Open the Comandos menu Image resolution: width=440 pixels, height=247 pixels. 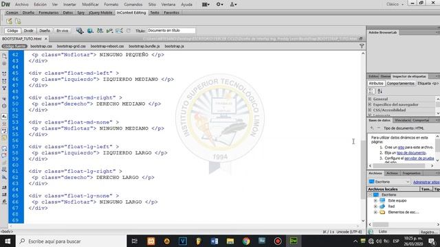133,5
